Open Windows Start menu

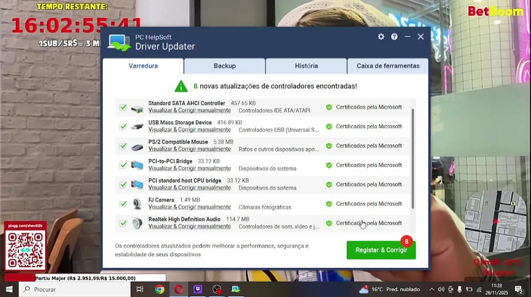pos(9,289)
